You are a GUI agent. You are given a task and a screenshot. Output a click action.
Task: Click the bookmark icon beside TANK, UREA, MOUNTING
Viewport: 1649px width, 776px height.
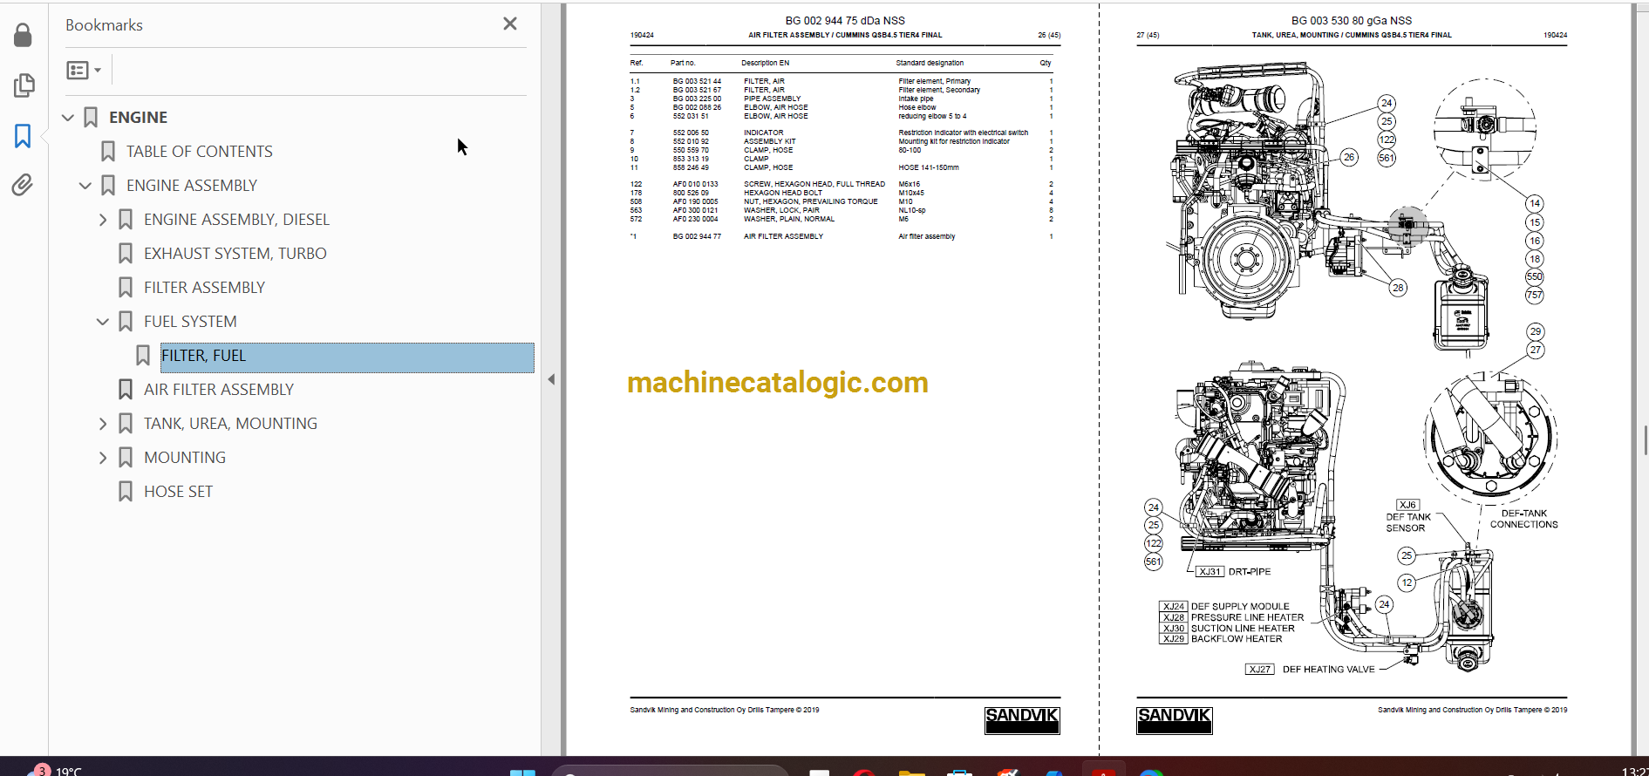[x=126, y=424]
